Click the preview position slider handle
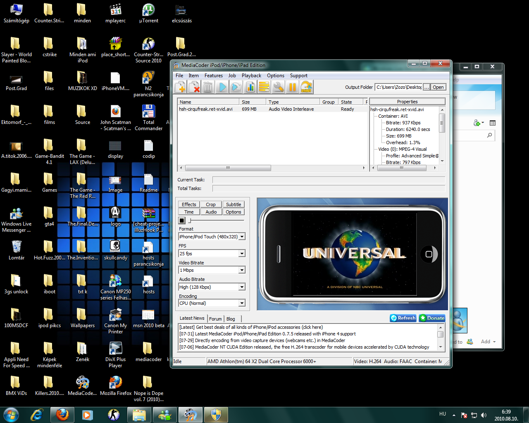Image resolution: width=529 pixels, height=423 pixels. tap(190, 221)
